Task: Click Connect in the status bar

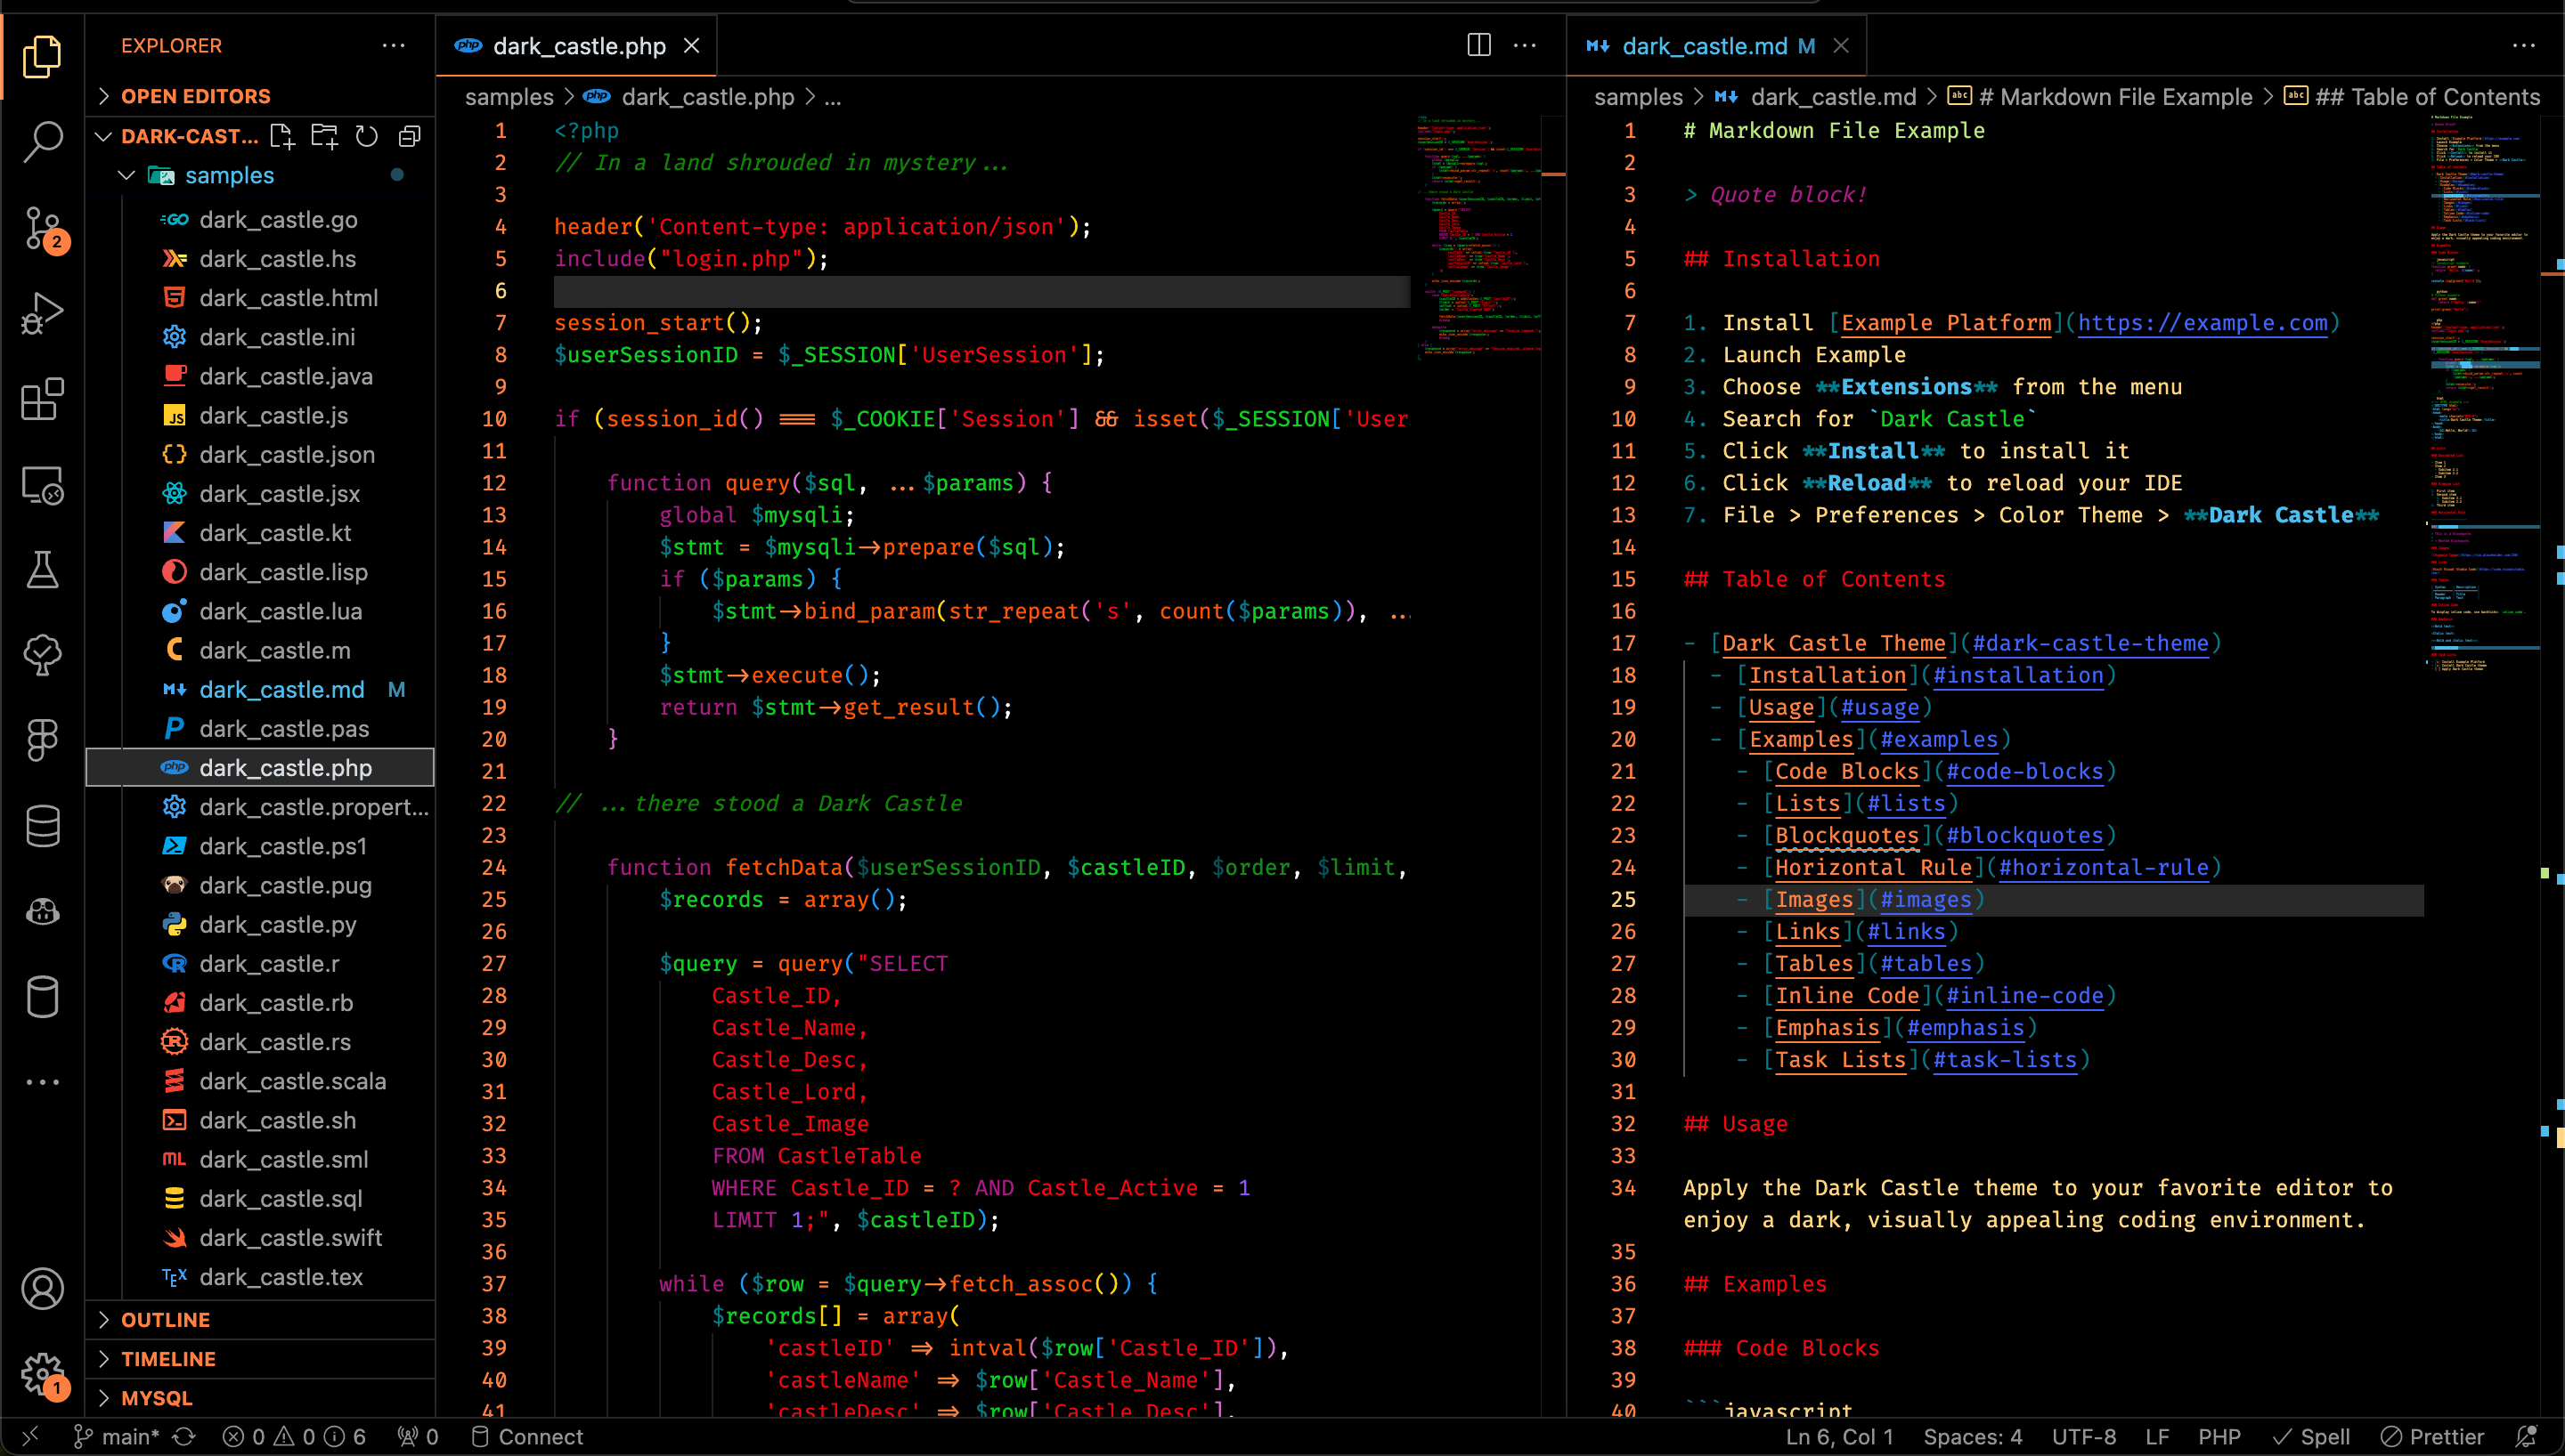Action: coord(527,1437)
